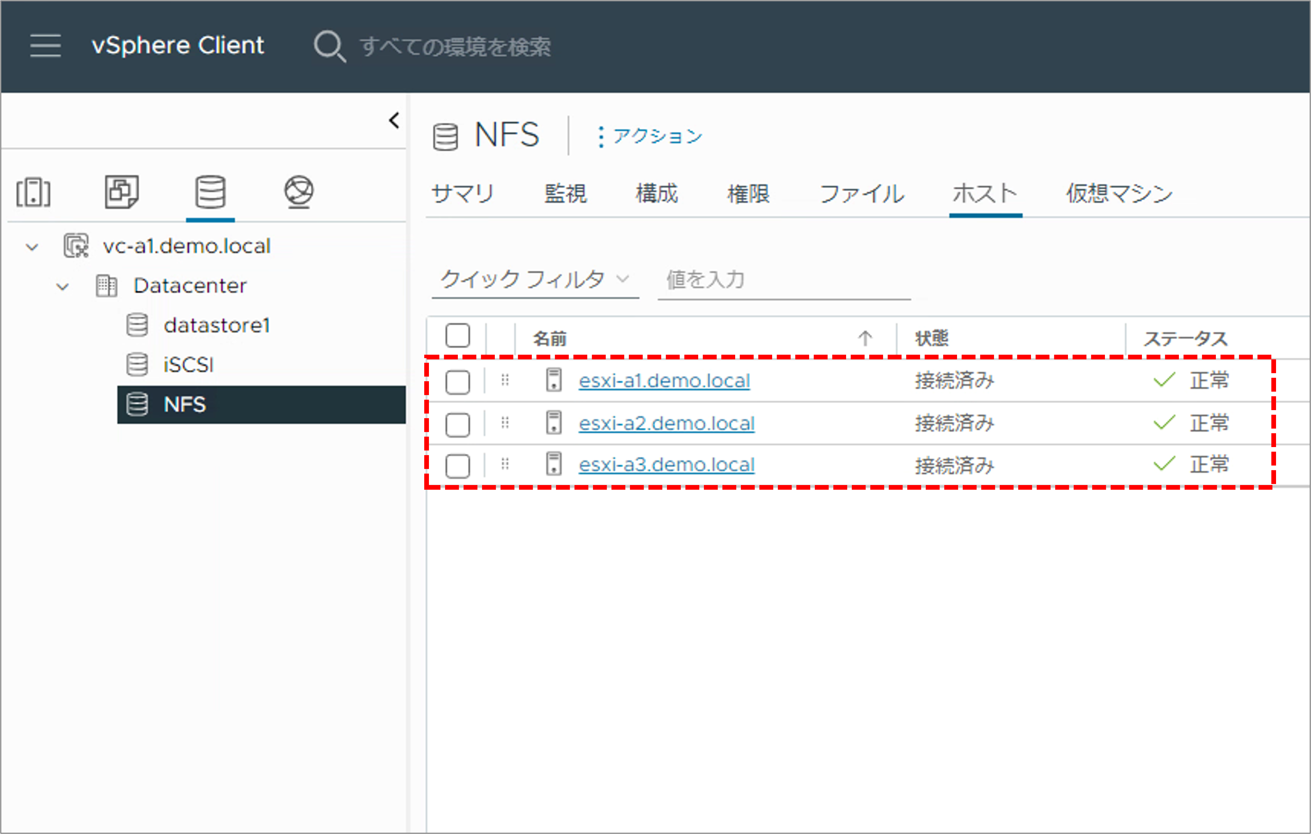Collapse the navigation sidebar panel
The width and height of the screenshot is (1311, 834).
[x=394, y=120]
